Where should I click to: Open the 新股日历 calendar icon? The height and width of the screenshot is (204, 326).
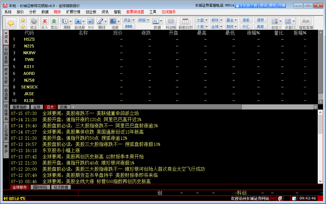pos(185,21)
